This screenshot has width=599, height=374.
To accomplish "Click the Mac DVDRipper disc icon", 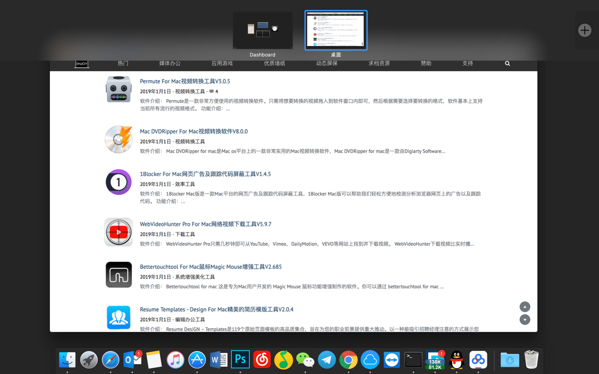I will [118, 139].
